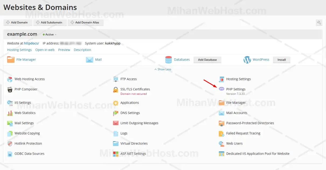
Task: Collapse the tools list via Show Less
Action: 163,69
